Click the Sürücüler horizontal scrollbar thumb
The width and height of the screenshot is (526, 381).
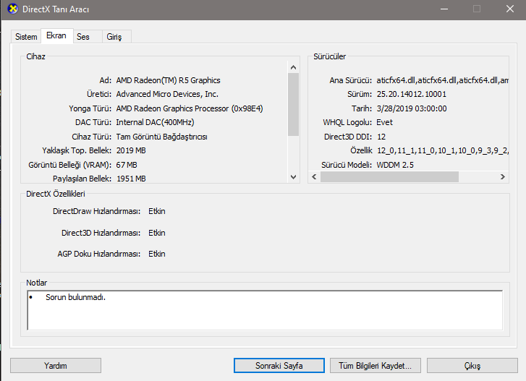click(x=389, y=177)
